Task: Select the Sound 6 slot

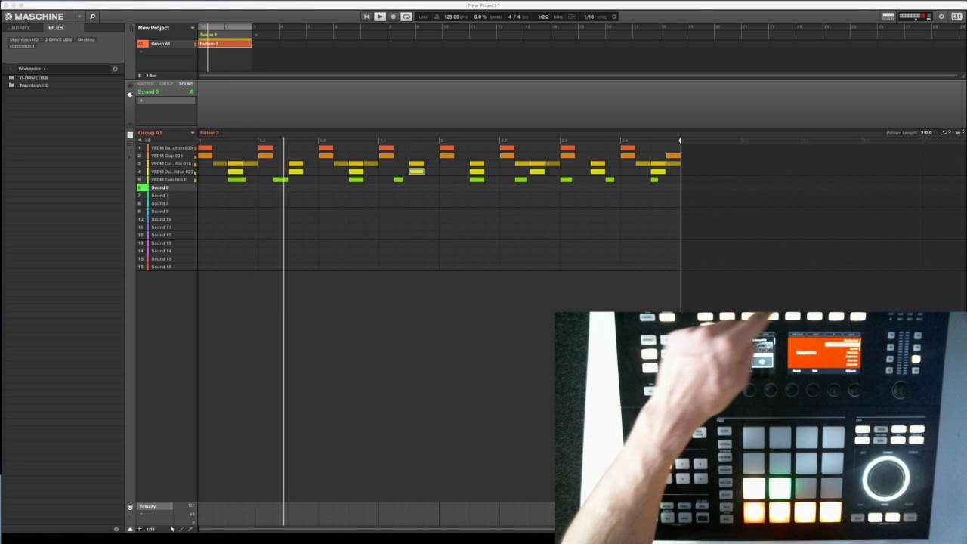Action: (x=167, y=187)
